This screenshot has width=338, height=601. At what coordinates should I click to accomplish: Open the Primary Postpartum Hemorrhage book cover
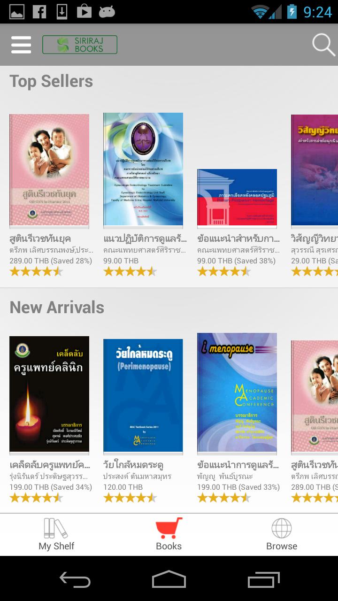click(x=237, y=198)
